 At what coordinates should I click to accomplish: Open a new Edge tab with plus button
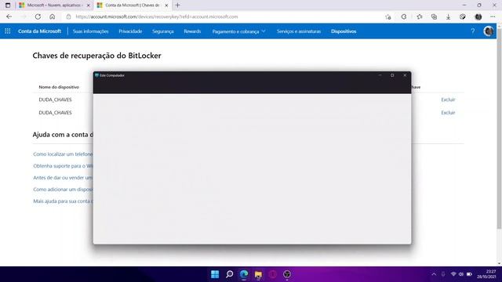[x=178, y=5]
